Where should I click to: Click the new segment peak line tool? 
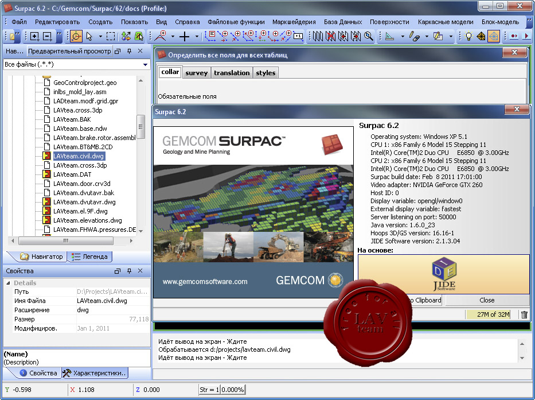coord(161,36)
